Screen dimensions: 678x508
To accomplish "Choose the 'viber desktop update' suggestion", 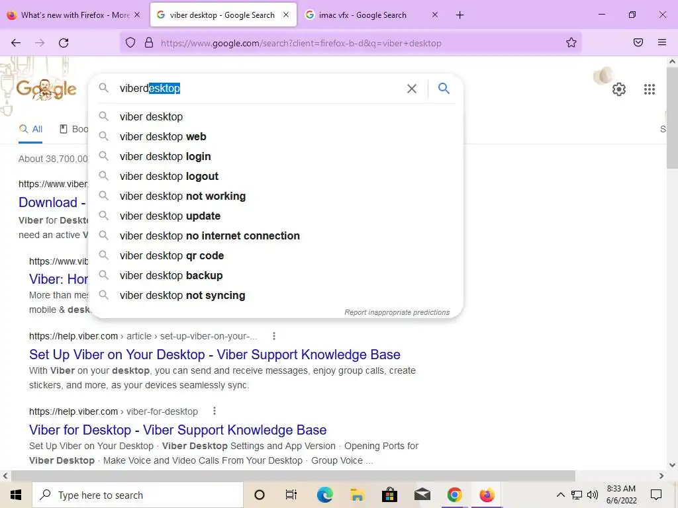I will (275, 216).
